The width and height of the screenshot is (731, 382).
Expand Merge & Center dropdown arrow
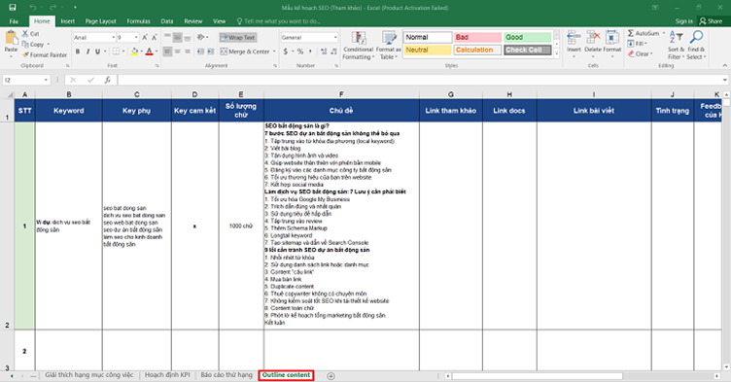(x=274, y=52)
